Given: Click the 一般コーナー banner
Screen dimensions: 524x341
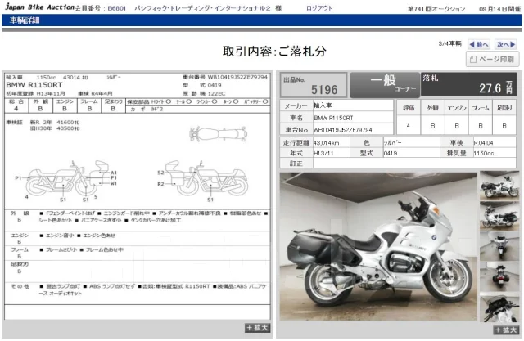Looking at the screenshot, I should click(x=385, y=85).
